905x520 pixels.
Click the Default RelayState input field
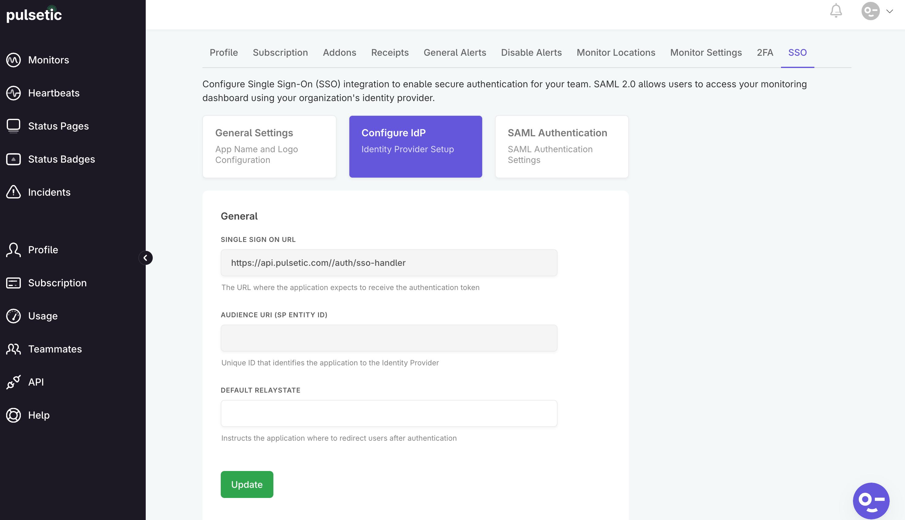[389, 413]
